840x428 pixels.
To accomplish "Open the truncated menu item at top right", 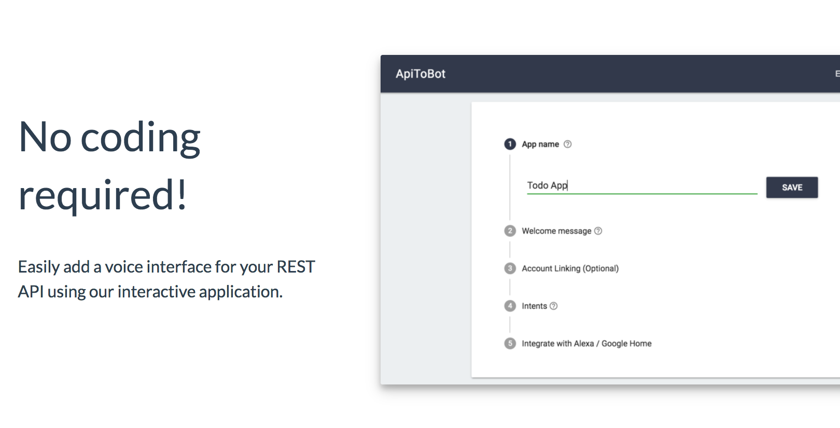I will coord(836,74).
